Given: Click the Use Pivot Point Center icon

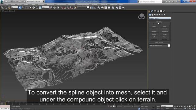Looking at the screenshot, I should coord(51,8).
